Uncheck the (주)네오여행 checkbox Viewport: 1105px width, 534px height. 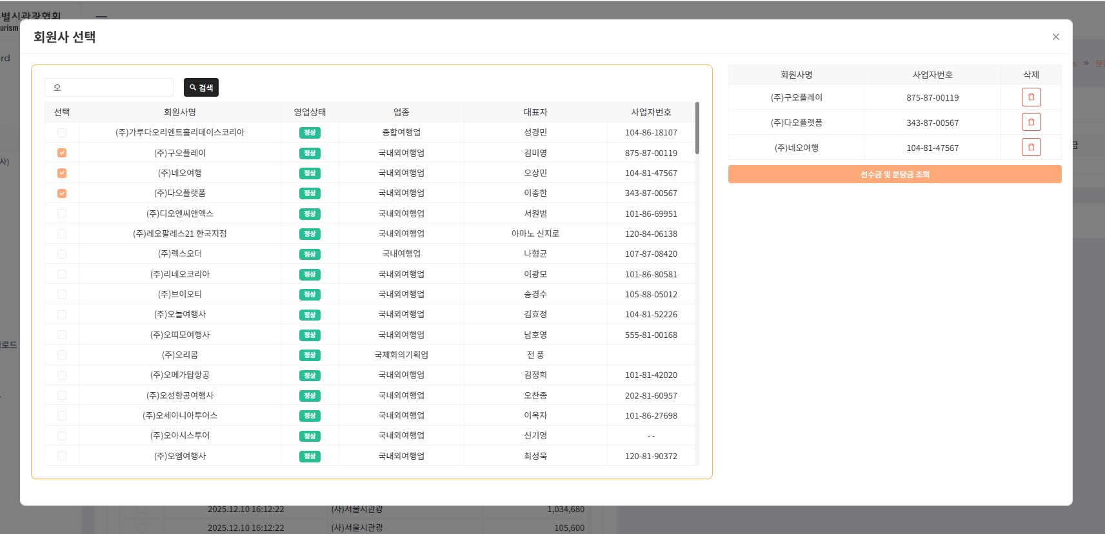(x=62, y=173)
